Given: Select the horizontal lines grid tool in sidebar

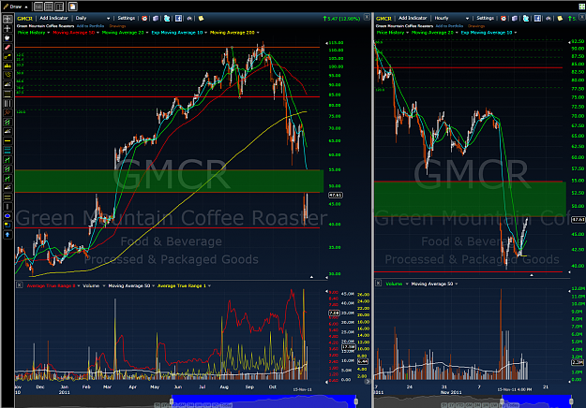Looking at the screenshot, I should point(8,94).
